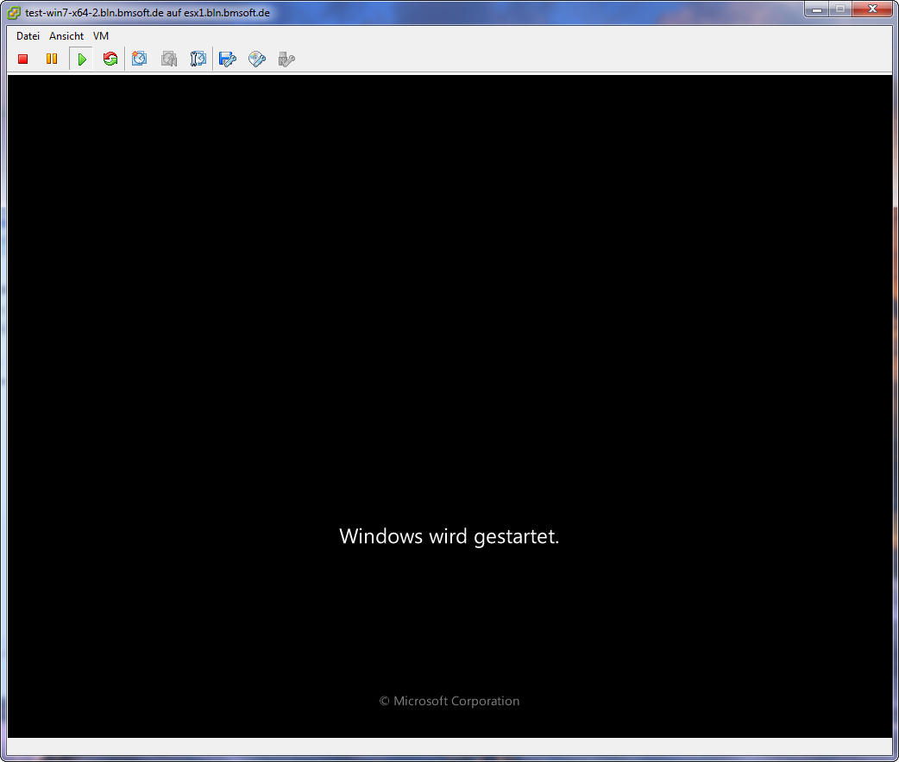Viewport: 899px width, 762px height.
Task: Connect USB device icon
Action: [x=286, y=59]
